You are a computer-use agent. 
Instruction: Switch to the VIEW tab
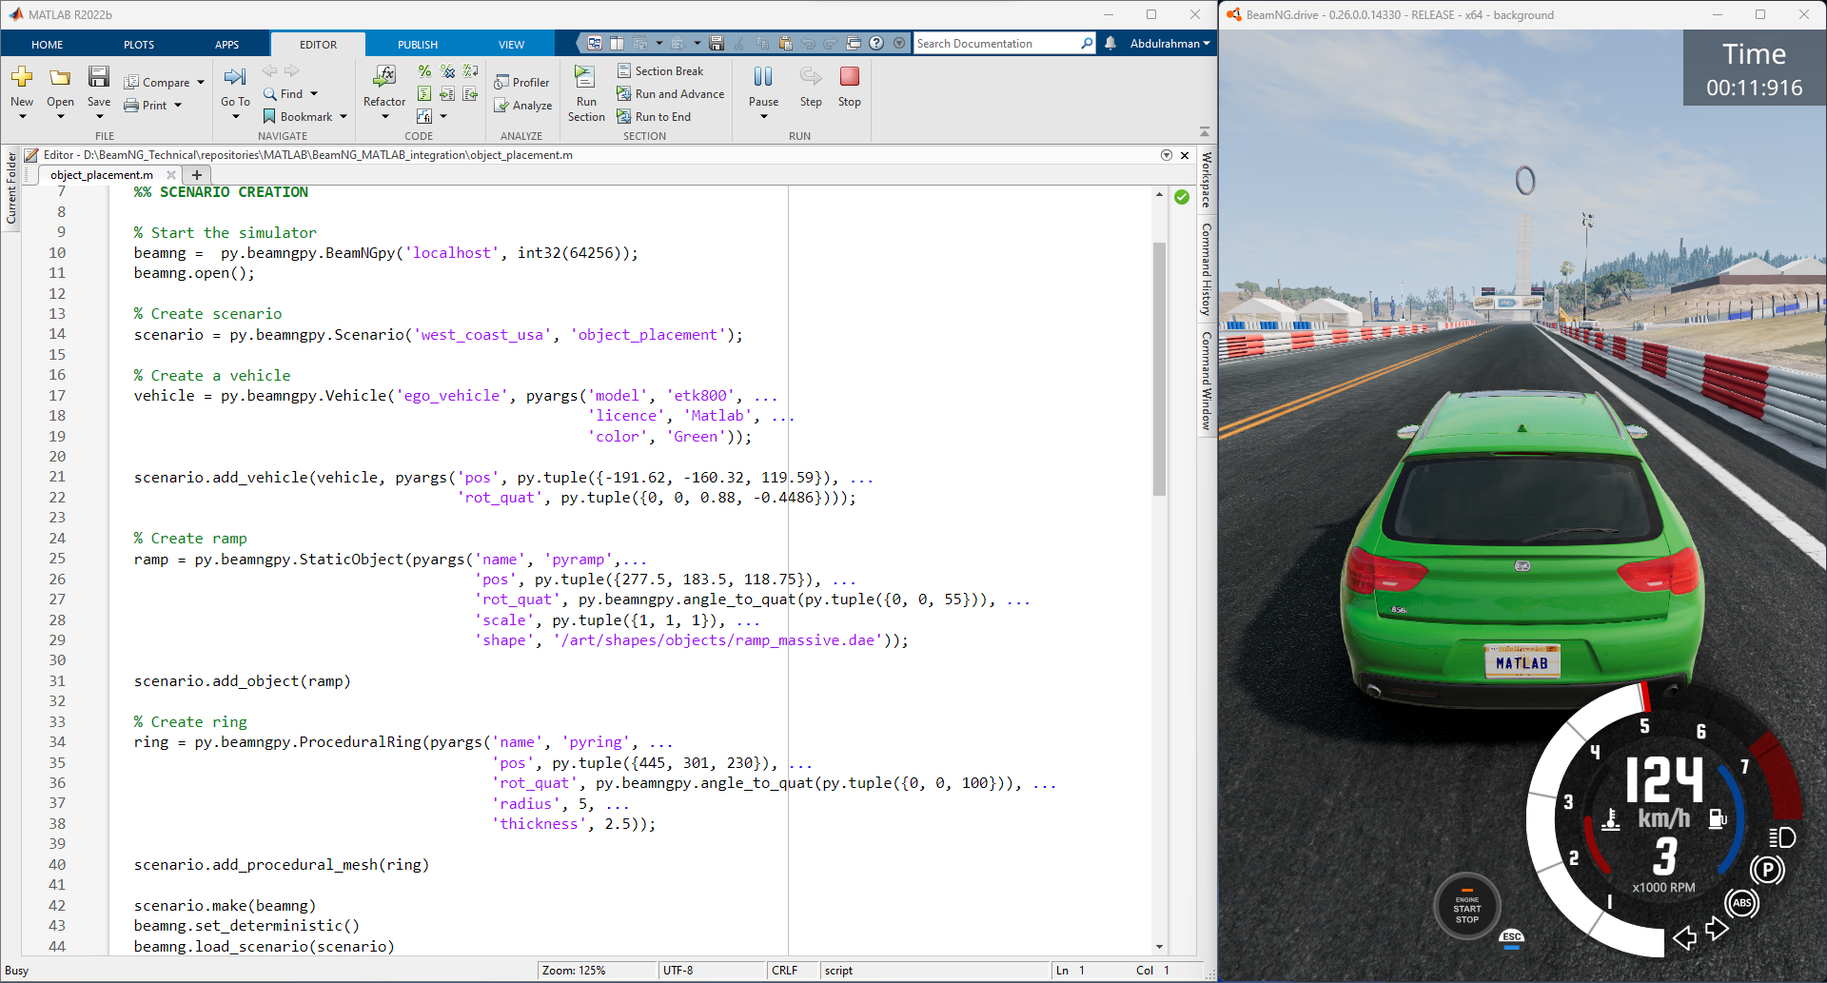(x=511, y=45)
